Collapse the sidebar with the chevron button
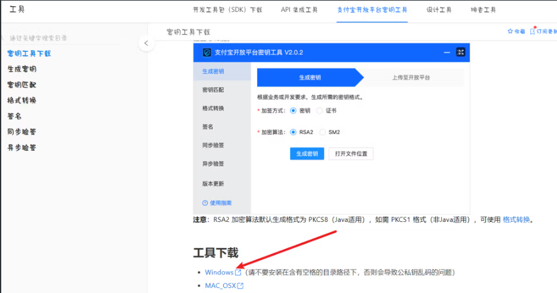557x293 pixels. [147, 43]
